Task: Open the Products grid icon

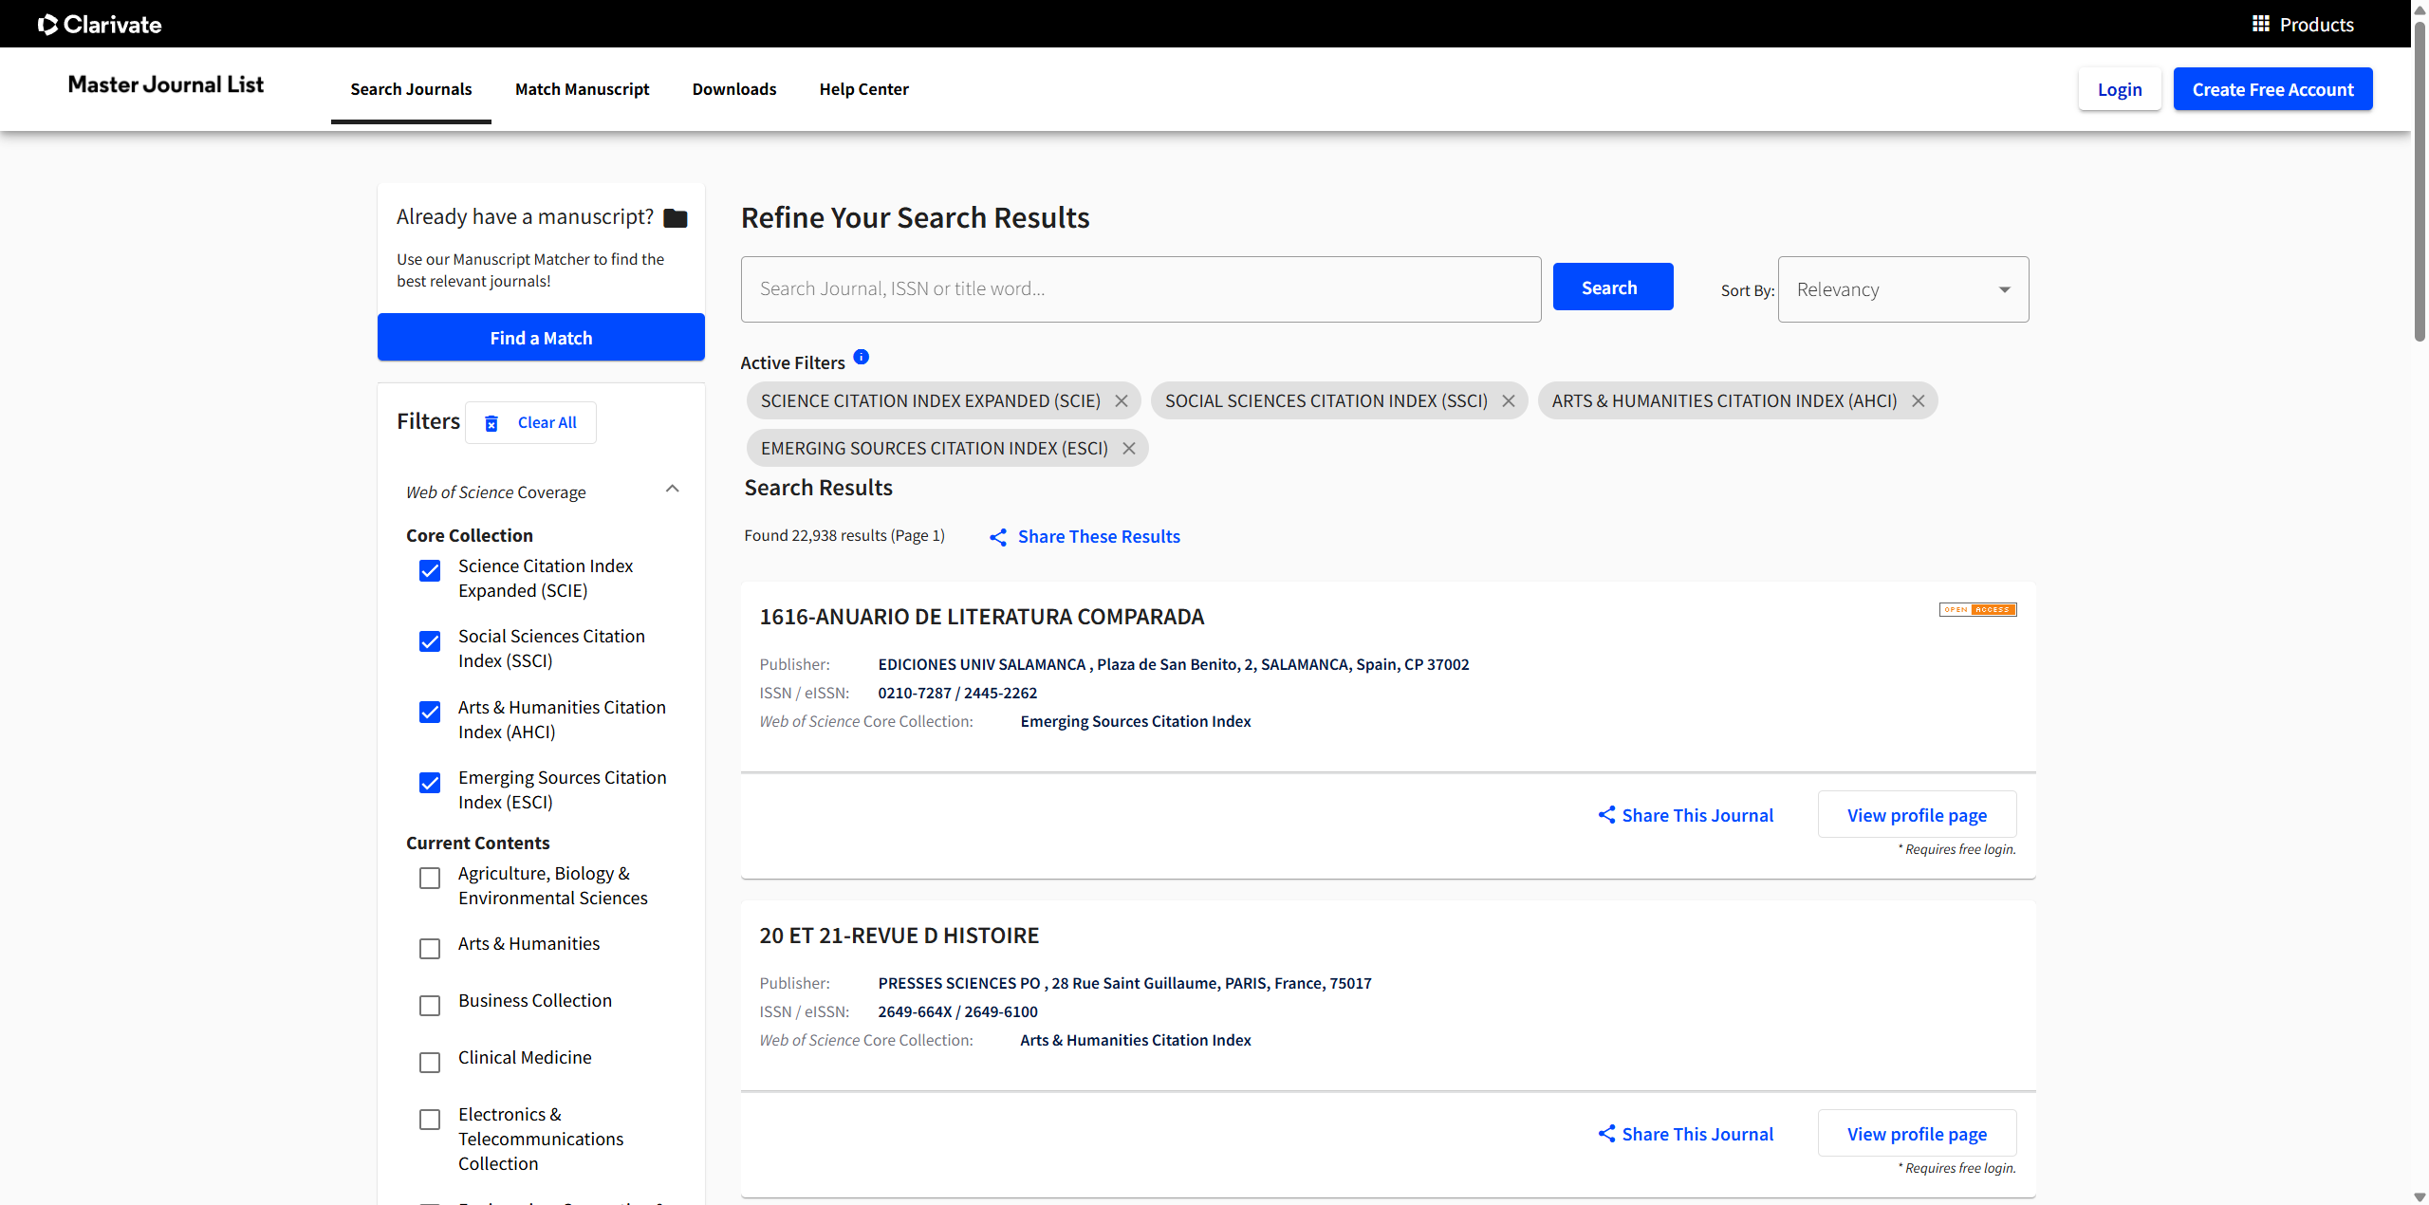Action: 2260,24
